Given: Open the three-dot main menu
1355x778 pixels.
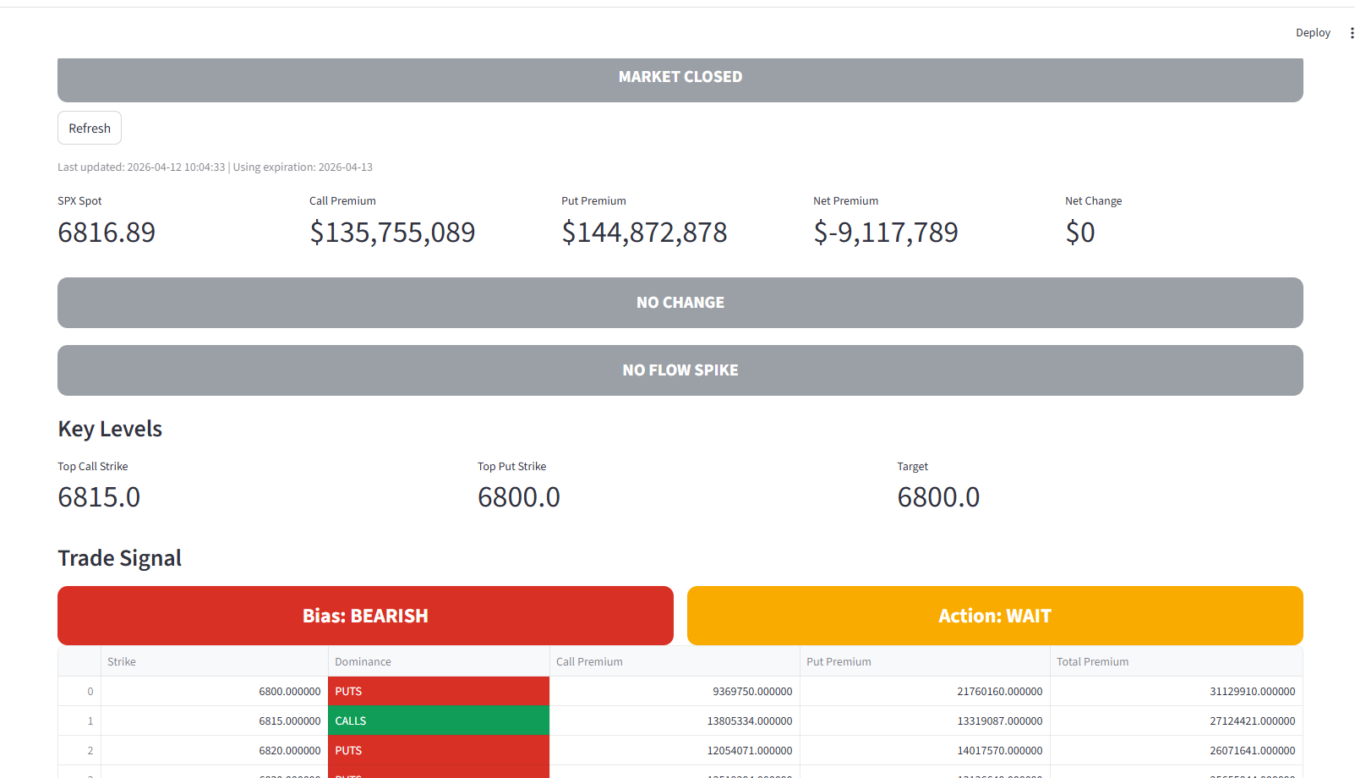Looking at the screenshot, I should (x=1351, y=33).
